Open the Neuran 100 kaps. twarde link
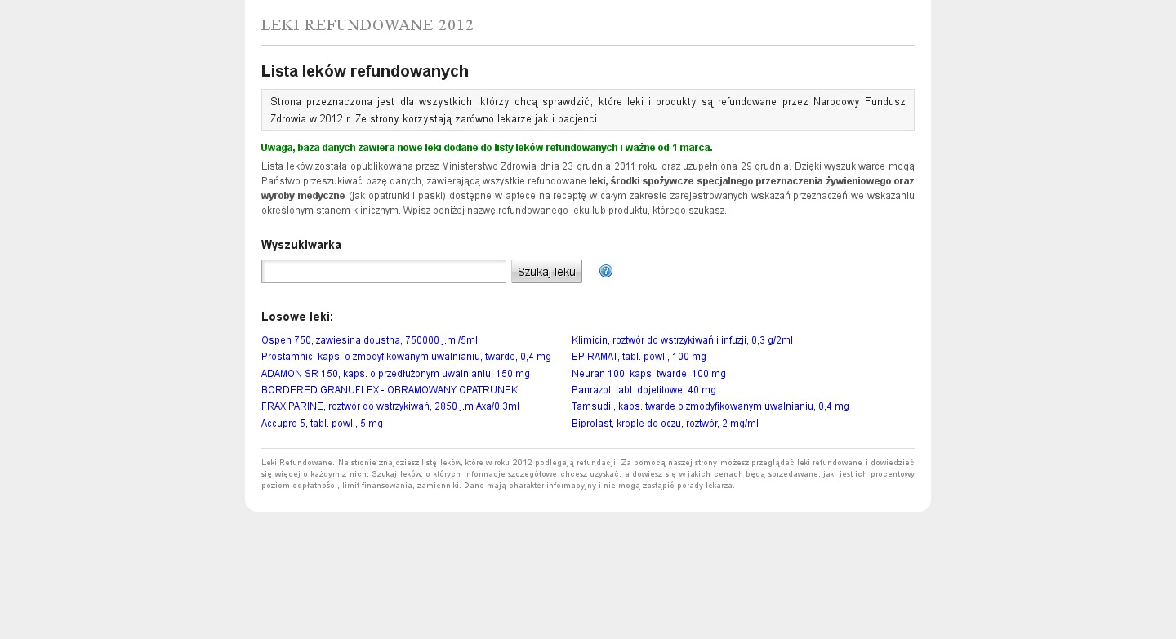The height and width of the screenshot is (639, 1176). tap(648, 374)
